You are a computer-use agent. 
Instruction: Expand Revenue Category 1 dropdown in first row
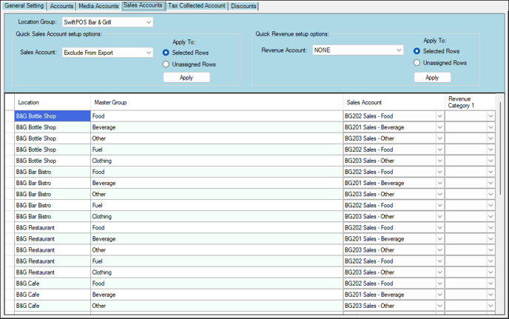click(490, 116)
